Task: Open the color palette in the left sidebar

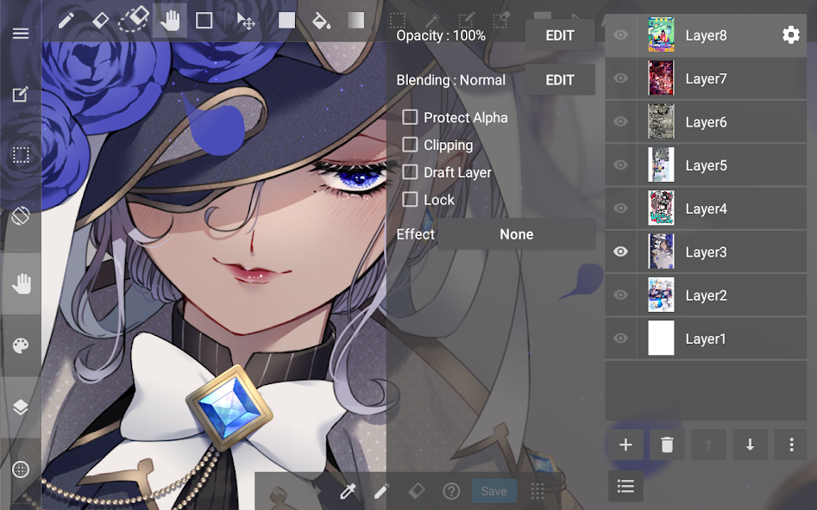Action: pos(22,345)
